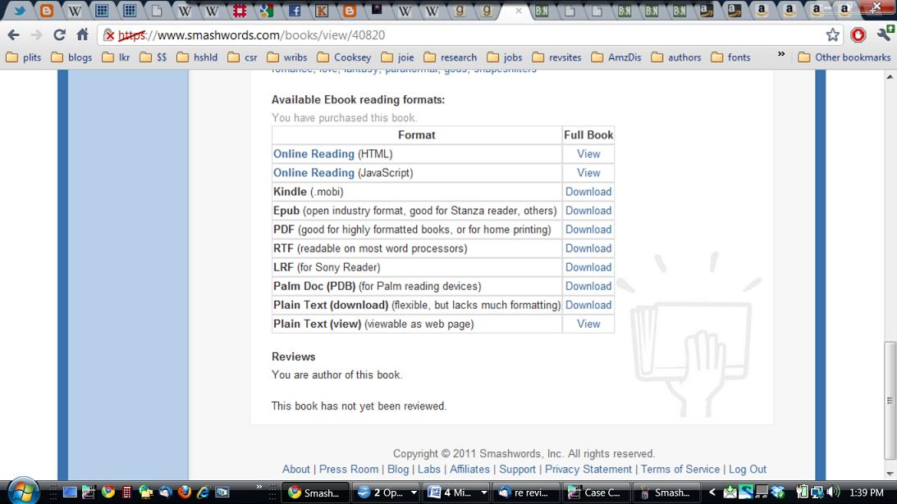Bookmark this page with the star icon
The image size is (897, 504).
tap(832, 35)
